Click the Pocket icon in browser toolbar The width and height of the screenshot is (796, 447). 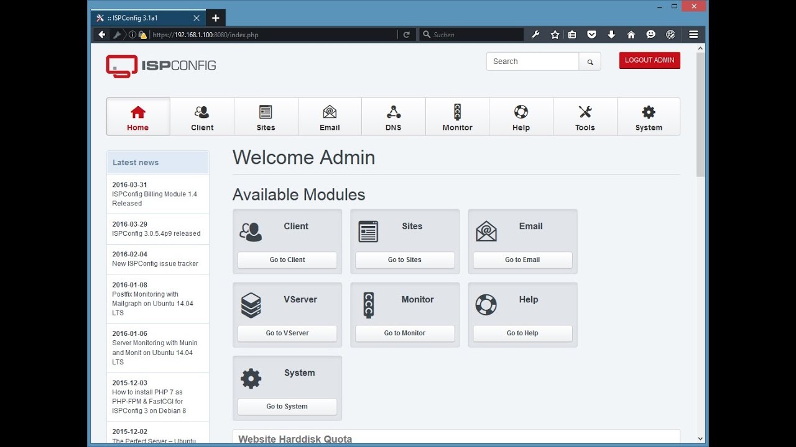(592, 35)
